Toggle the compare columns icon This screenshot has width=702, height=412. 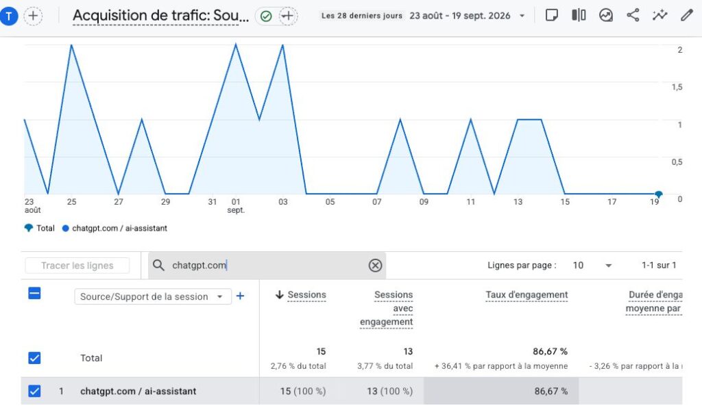pos(579,16)
